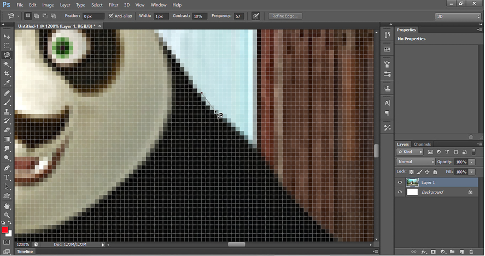Select the Eraser tool

[x=7, y=130]
